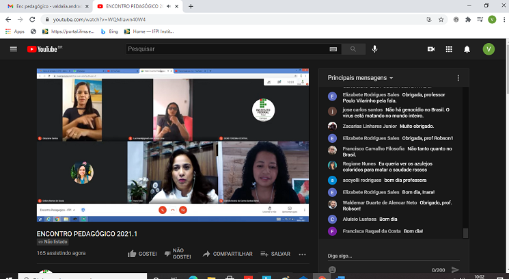Expand the Principais mensagens dropdown
This screenshot has width=509, height=279.
[x=360, y=78]
